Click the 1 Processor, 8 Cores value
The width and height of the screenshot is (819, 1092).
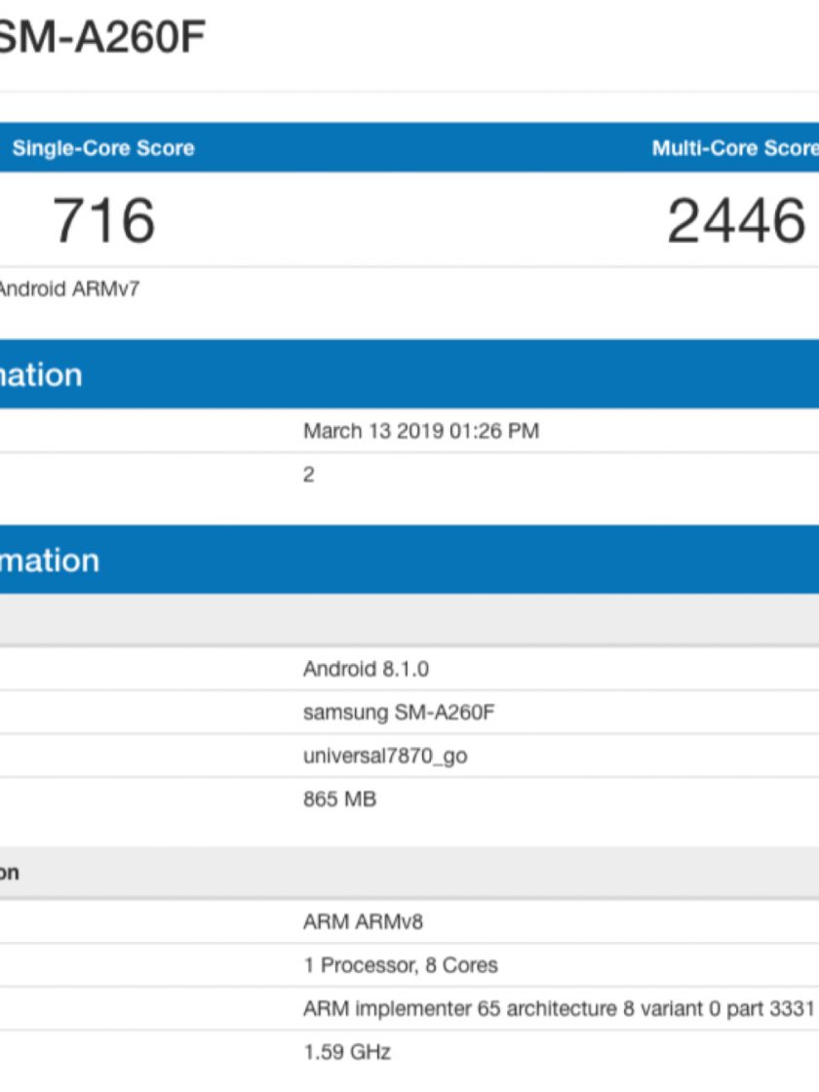click(x=400, y=965)
